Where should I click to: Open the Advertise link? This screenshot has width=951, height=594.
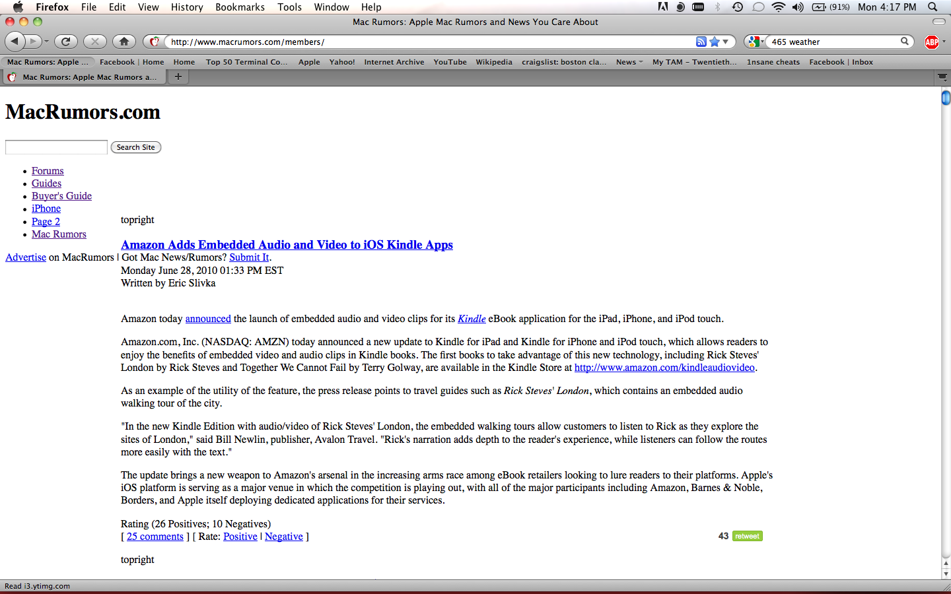26,257
